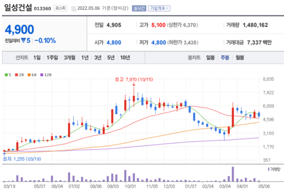This screenshot has width=284, height=192.
Task: Click the 거래량 value 1,480,162
Action: (256, 25)
